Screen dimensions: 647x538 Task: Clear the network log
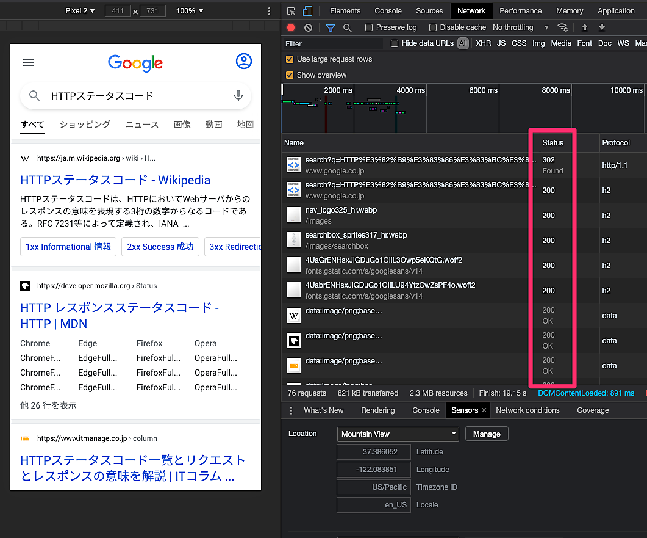click(308, 27)
